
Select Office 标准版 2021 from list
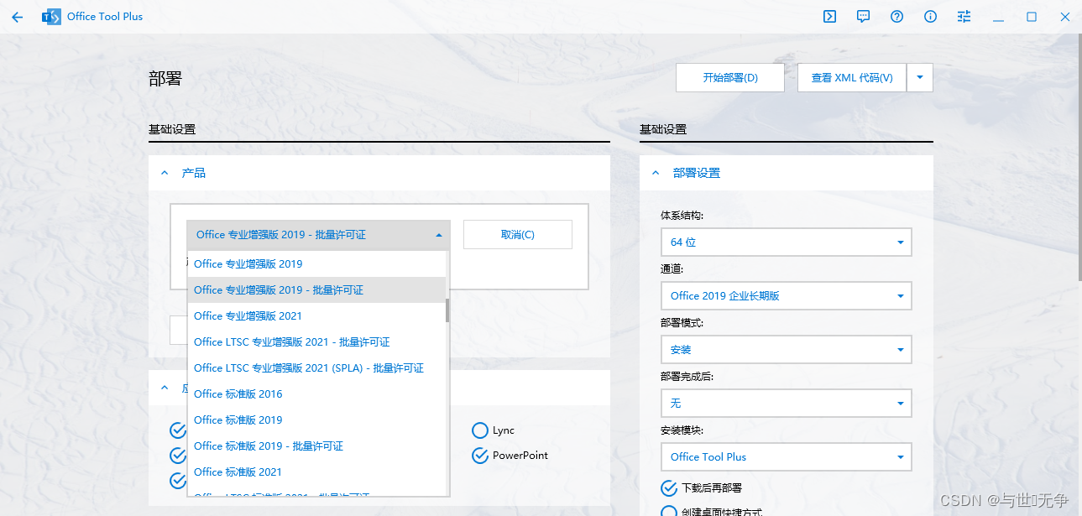[x=316, y=472]
